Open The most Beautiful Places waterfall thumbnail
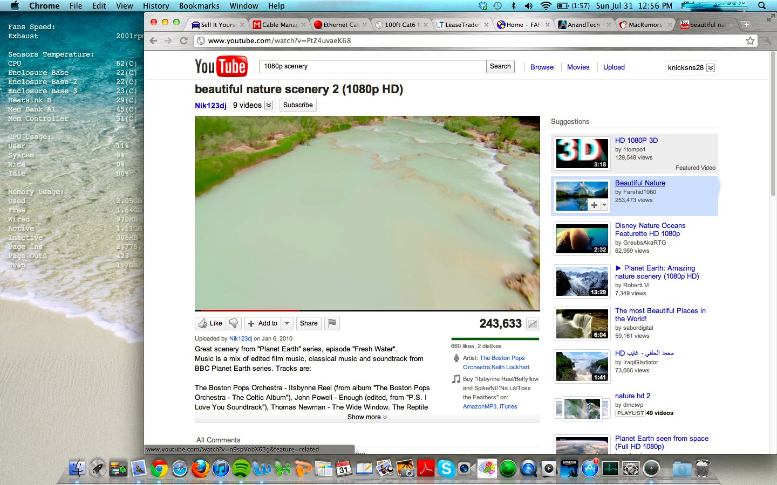This screenshot has width=777, height=485. click(582, 324)
